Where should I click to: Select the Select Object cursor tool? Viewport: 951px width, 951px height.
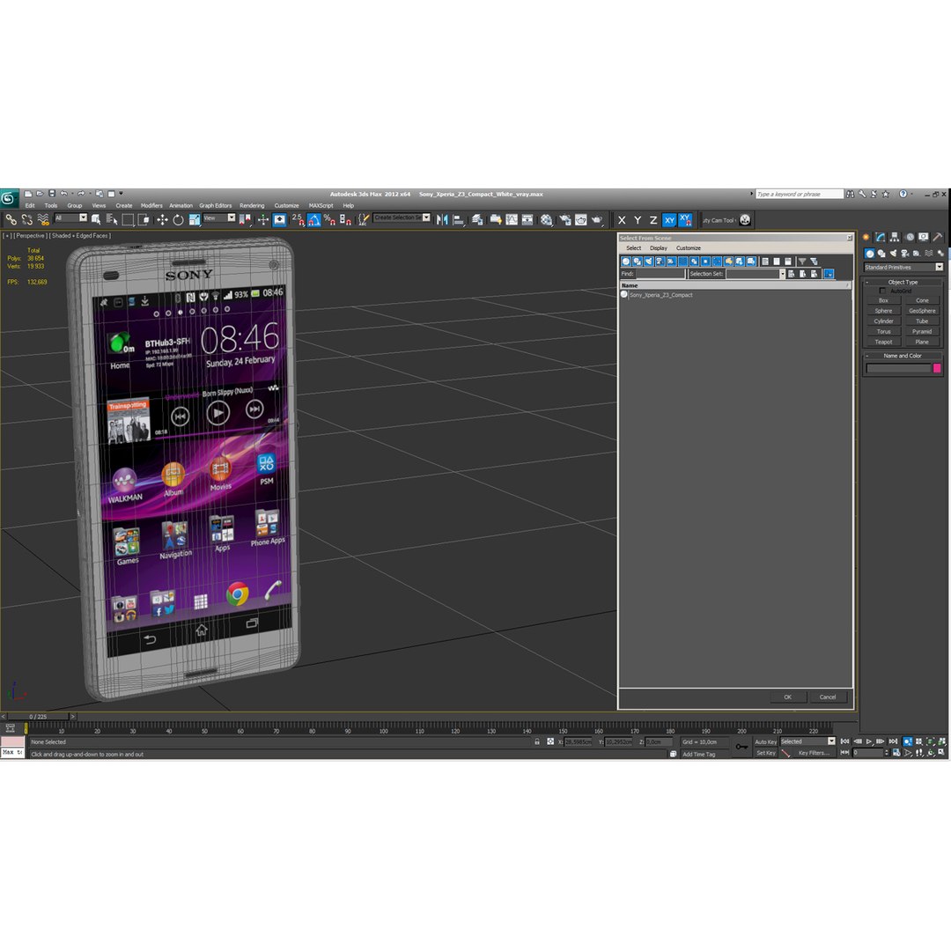96,220
